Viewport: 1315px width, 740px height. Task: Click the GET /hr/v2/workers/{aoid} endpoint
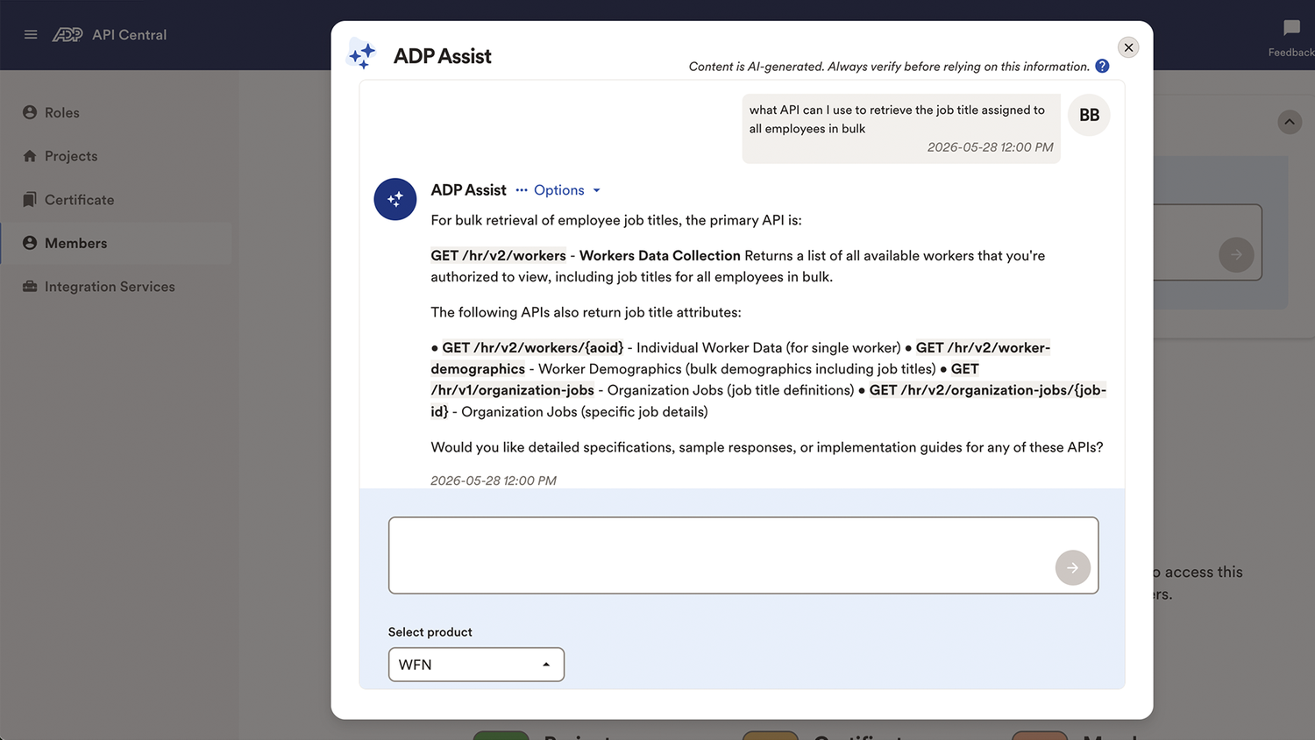[x=533, y=347]
